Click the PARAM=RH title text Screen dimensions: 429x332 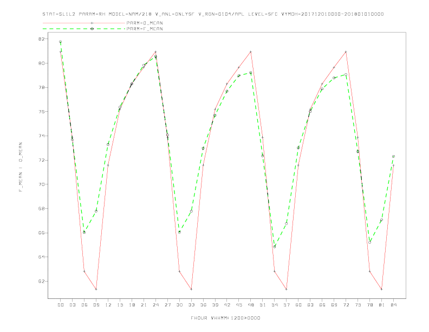[92, 14]
